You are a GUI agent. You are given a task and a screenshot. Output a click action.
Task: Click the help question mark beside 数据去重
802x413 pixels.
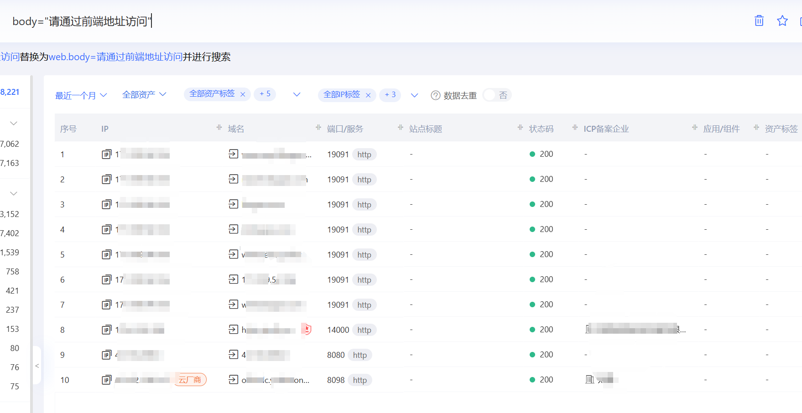pos(436,95)
